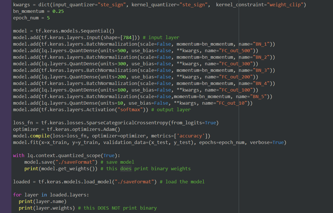Click quantized_scope(True) argument
This screenshot has height=213, width=333.
coord(109,156)
